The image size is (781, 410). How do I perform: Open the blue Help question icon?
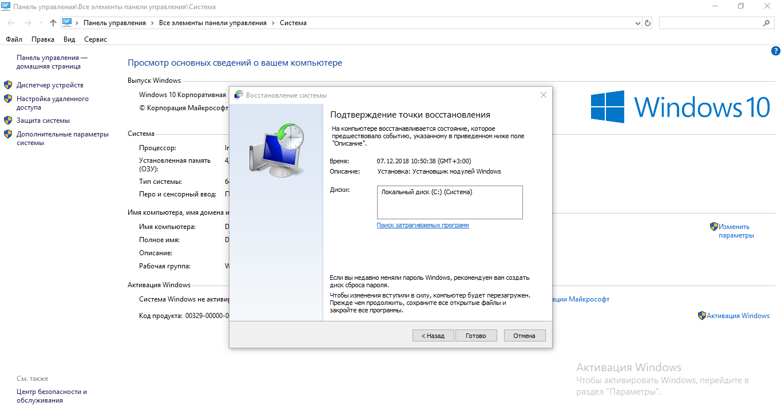776,51
